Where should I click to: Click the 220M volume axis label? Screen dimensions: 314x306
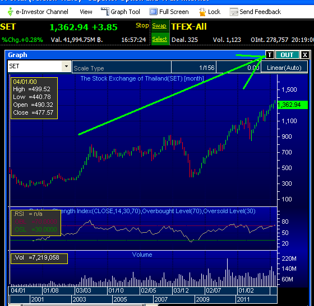pyautogui.click(x=289, y=258)
